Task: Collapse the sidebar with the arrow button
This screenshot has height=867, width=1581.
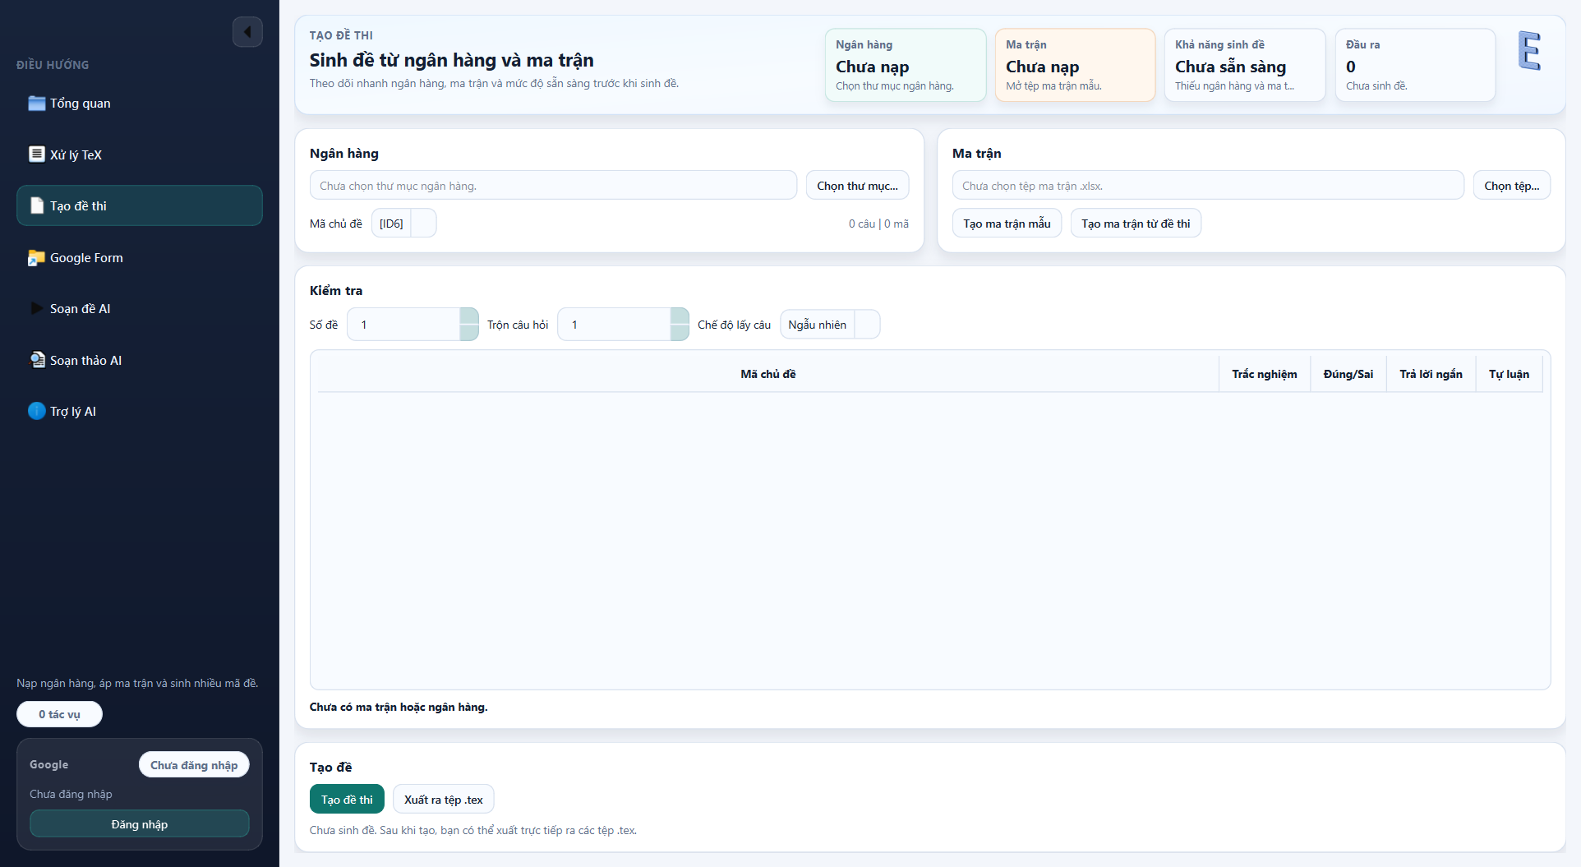Action: point(247,32)
